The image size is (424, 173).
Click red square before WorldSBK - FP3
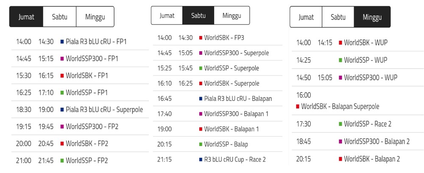point(201,38)
